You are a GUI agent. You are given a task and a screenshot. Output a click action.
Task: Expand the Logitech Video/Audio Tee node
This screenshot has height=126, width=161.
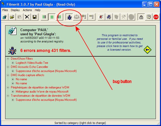tap(13, 63)
